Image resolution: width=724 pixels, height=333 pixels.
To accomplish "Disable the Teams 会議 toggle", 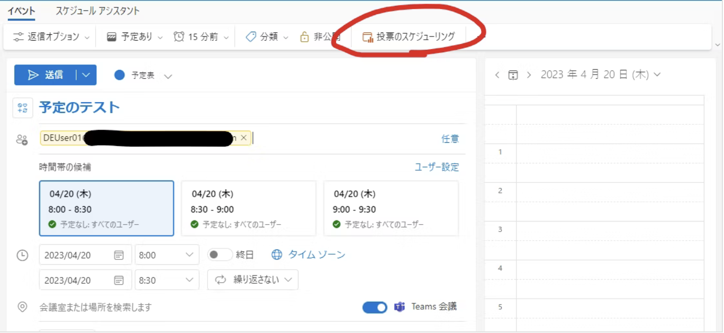I will point(375,307).
